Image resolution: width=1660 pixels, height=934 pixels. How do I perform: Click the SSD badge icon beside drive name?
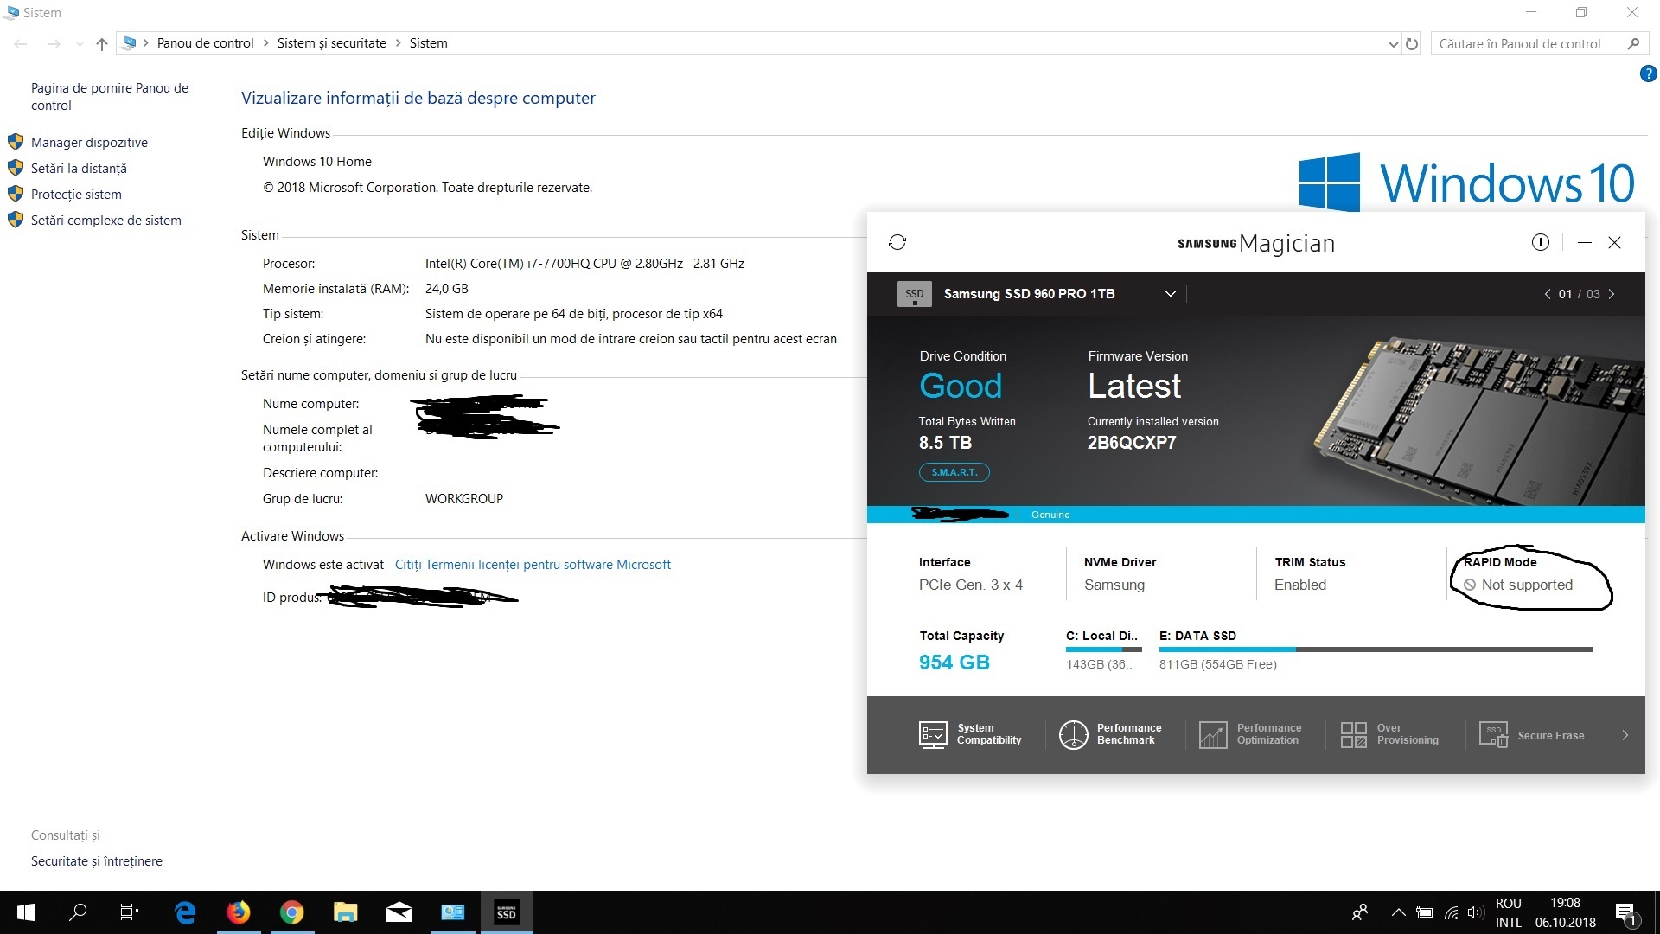coord(914,294)
